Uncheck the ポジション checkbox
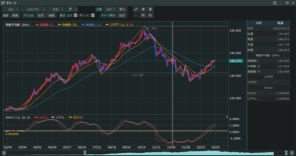 93,15
